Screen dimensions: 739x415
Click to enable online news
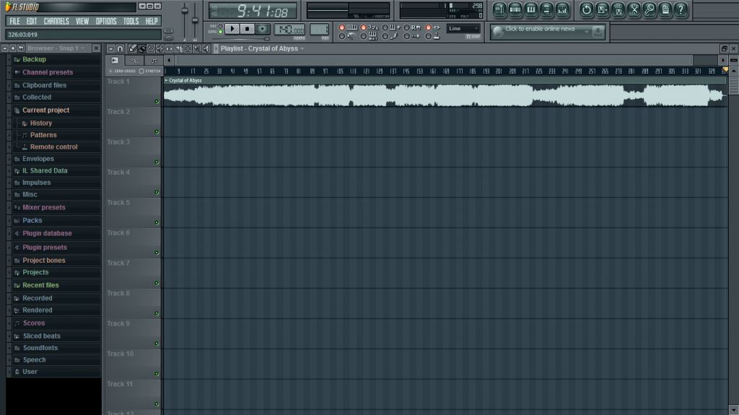click(x=540, y=29)
